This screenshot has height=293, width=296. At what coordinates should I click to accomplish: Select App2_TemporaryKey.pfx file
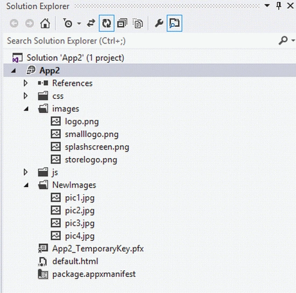click(x=98, y=249)
